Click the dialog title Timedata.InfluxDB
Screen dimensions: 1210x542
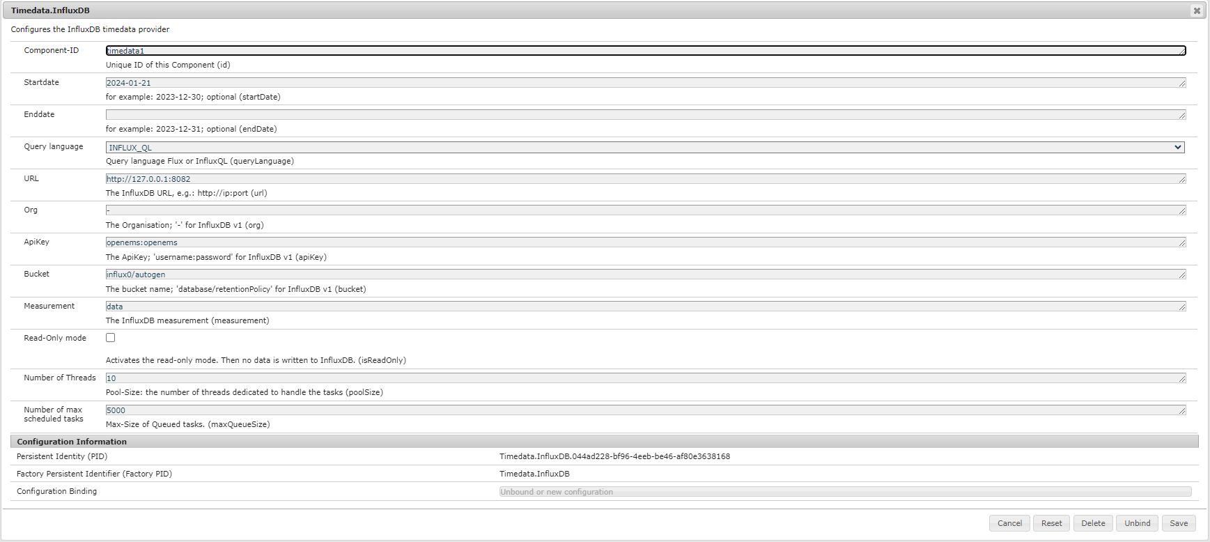tap(50, 10)
